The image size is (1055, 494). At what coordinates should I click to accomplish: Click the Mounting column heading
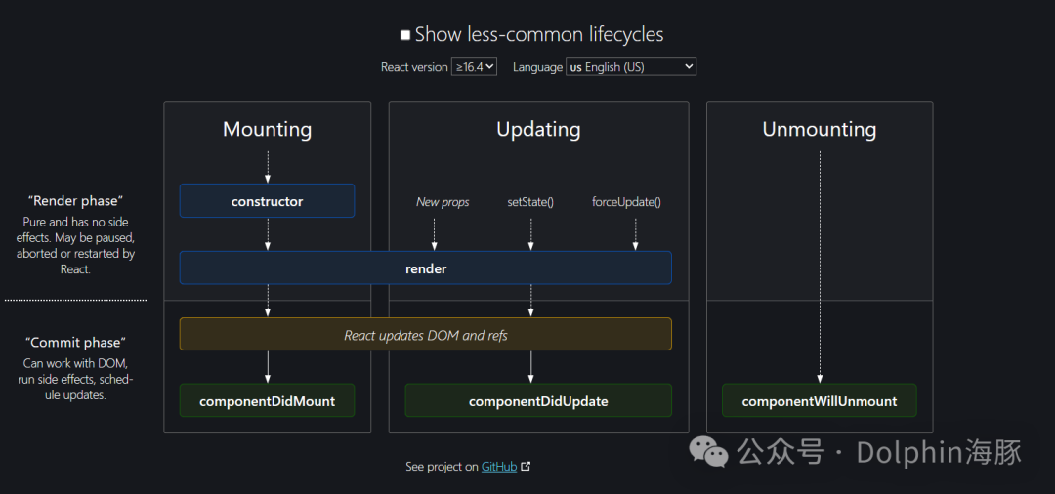click(x=267, y=129)
